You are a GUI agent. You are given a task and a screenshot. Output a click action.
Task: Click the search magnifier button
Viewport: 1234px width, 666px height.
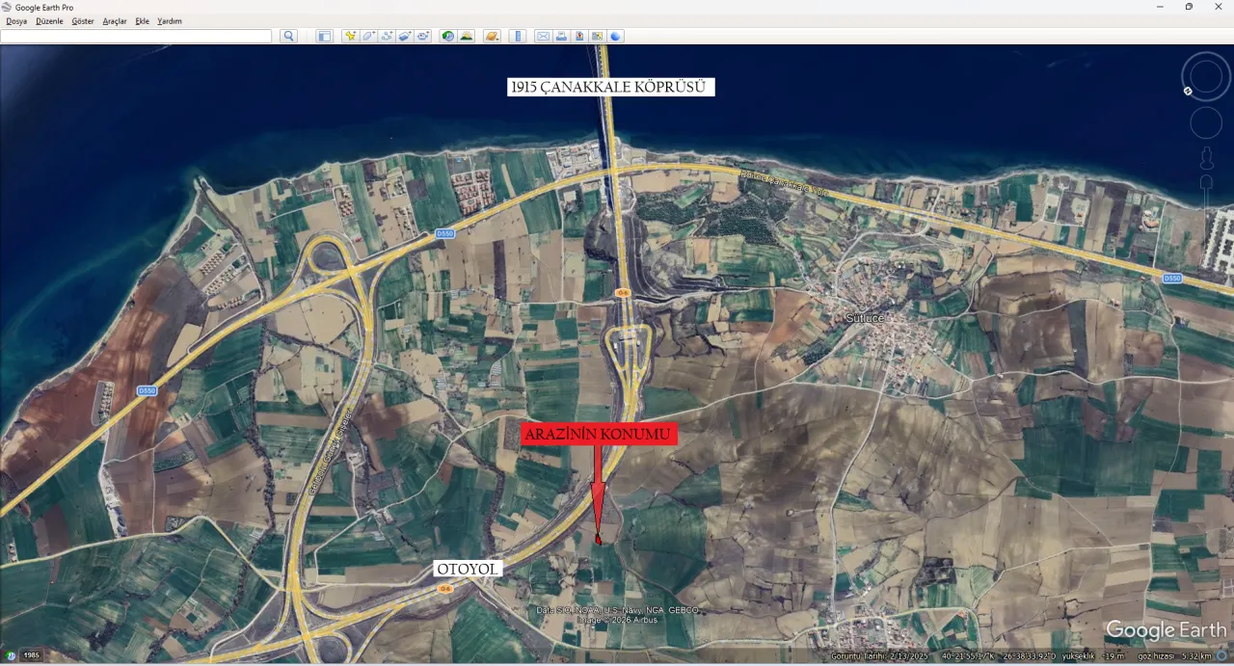point(288,37)
